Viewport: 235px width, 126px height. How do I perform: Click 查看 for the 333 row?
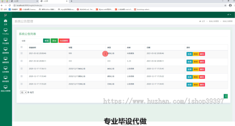tap(190, 62)
